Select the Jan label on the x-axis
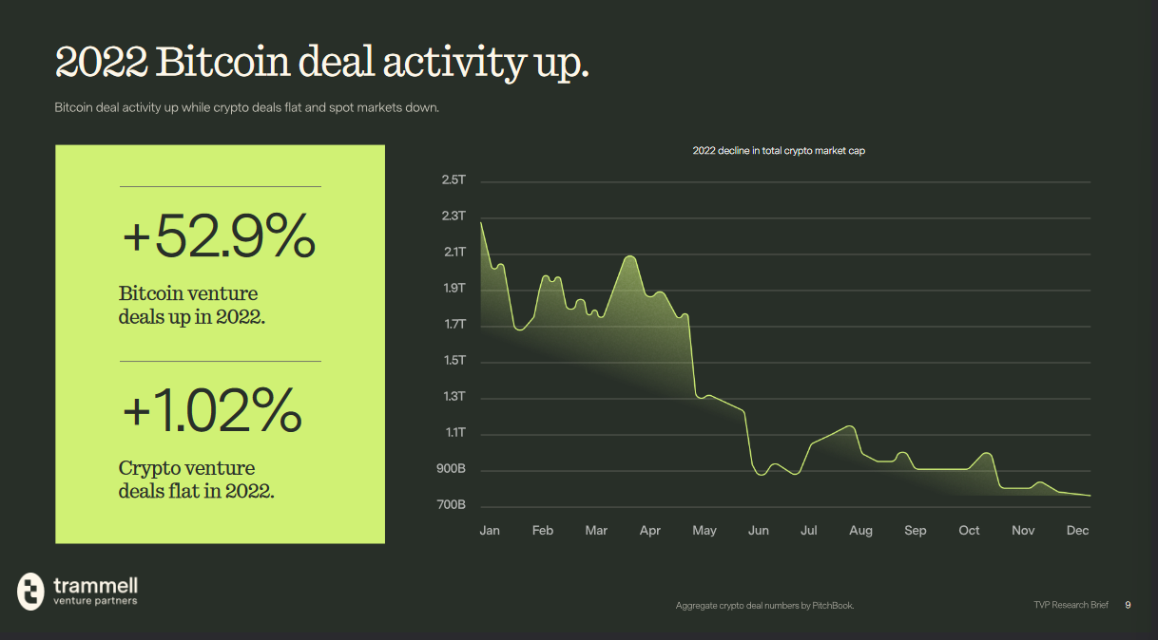The image size is (1158, 640). [489, 531]
